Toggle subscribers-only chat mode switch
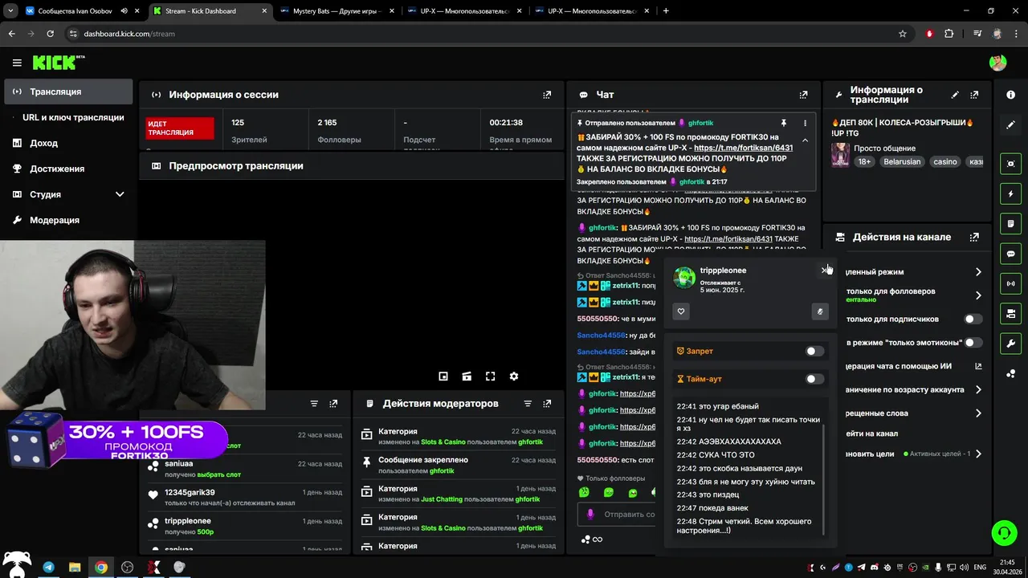 pyautogui.click(x=973, y=319)
